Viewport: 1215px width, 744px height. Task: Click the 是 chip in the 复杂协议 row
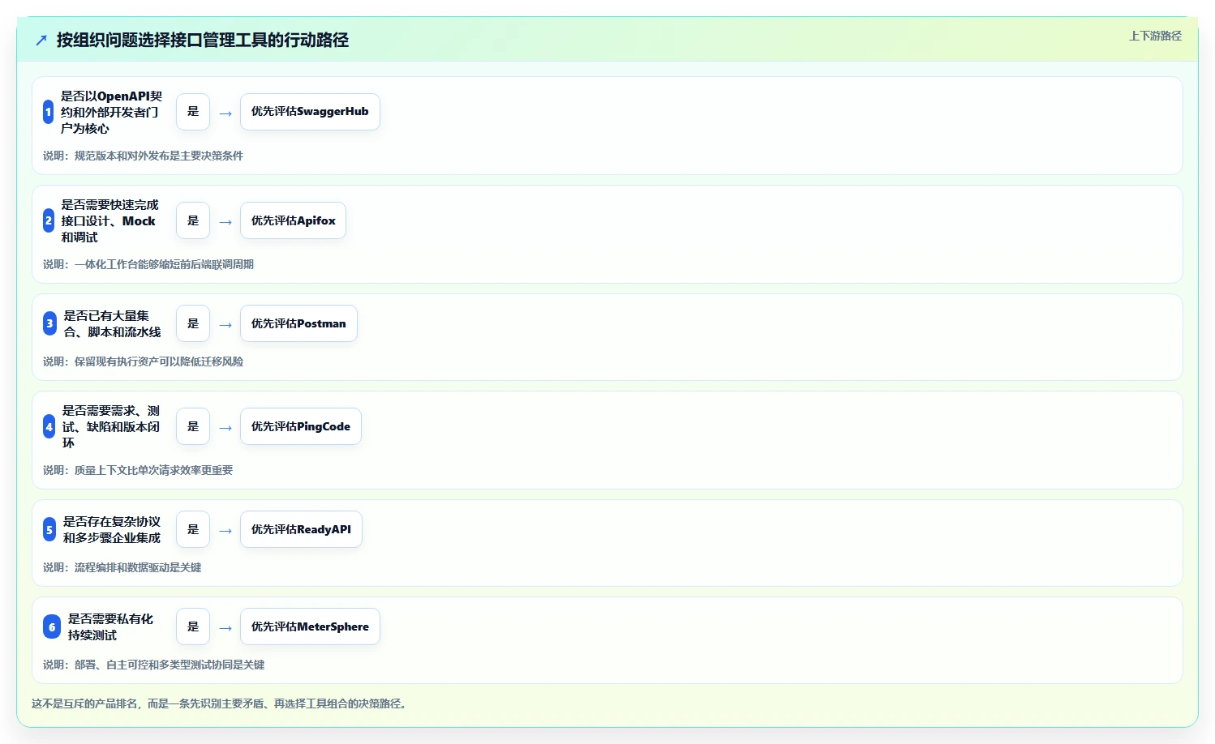click(x=193, y=529)
